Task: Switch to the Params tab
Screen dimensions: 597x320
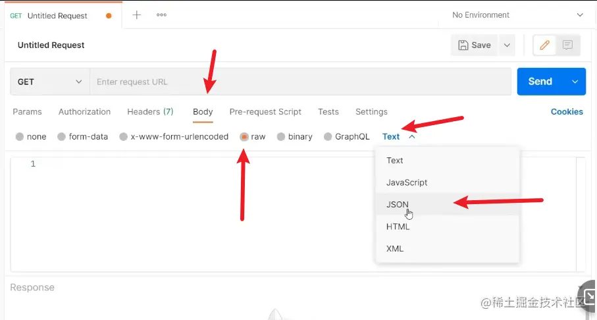Action: coord(27,112)
